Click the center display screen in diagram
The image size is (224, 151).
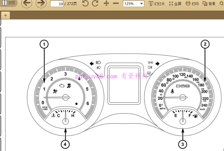124,84
